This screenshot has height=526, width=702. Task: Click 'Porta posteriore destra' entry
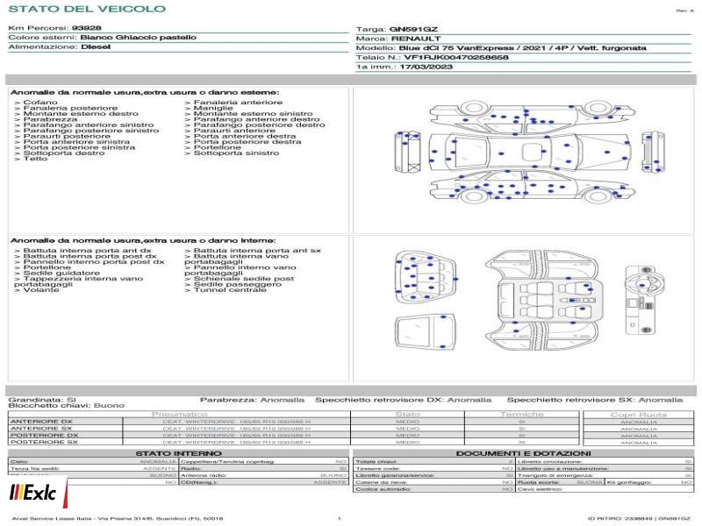(x=247, y=142)
